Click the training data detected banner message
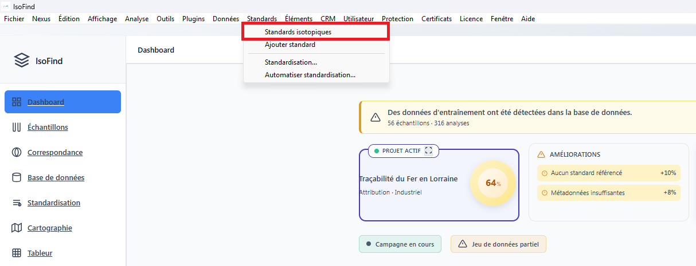This screenshot has width=696, height=266. coord(510,112)
